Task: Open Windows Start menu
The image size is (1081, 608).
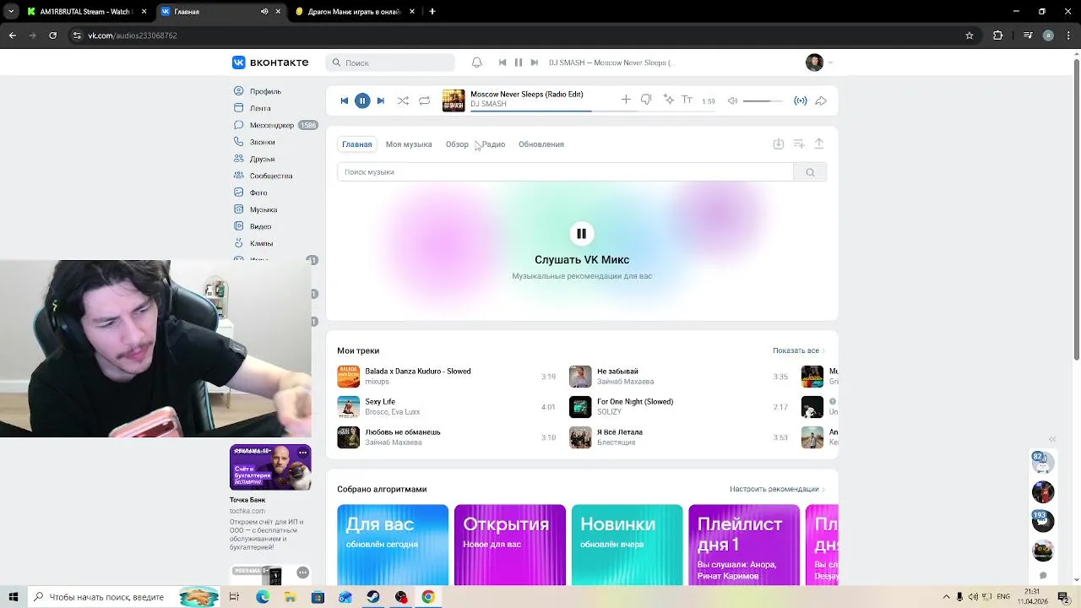Action: (x=14, y=597)
